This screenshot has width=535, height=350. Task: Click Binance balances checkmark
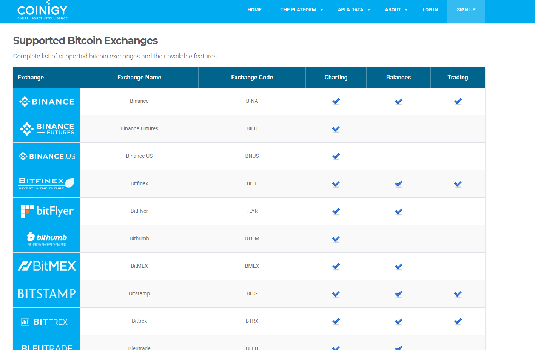click(x=399, y=101)
